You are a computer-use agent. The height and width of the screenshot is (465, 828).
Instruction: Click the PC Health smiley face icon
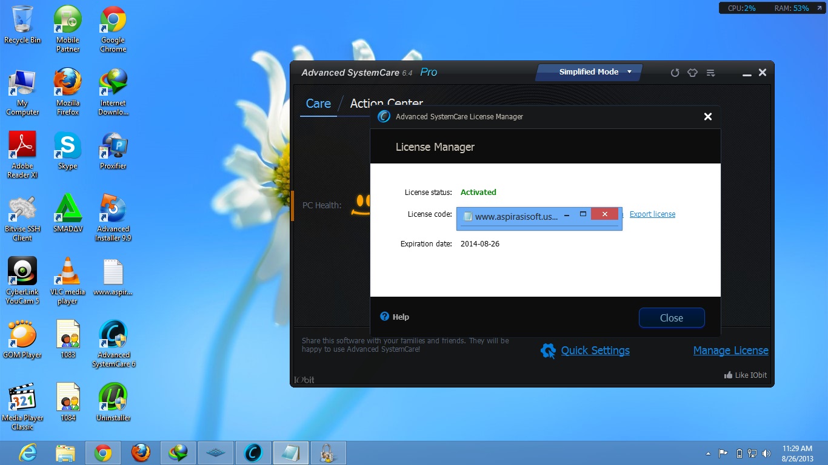pos(361,205)
